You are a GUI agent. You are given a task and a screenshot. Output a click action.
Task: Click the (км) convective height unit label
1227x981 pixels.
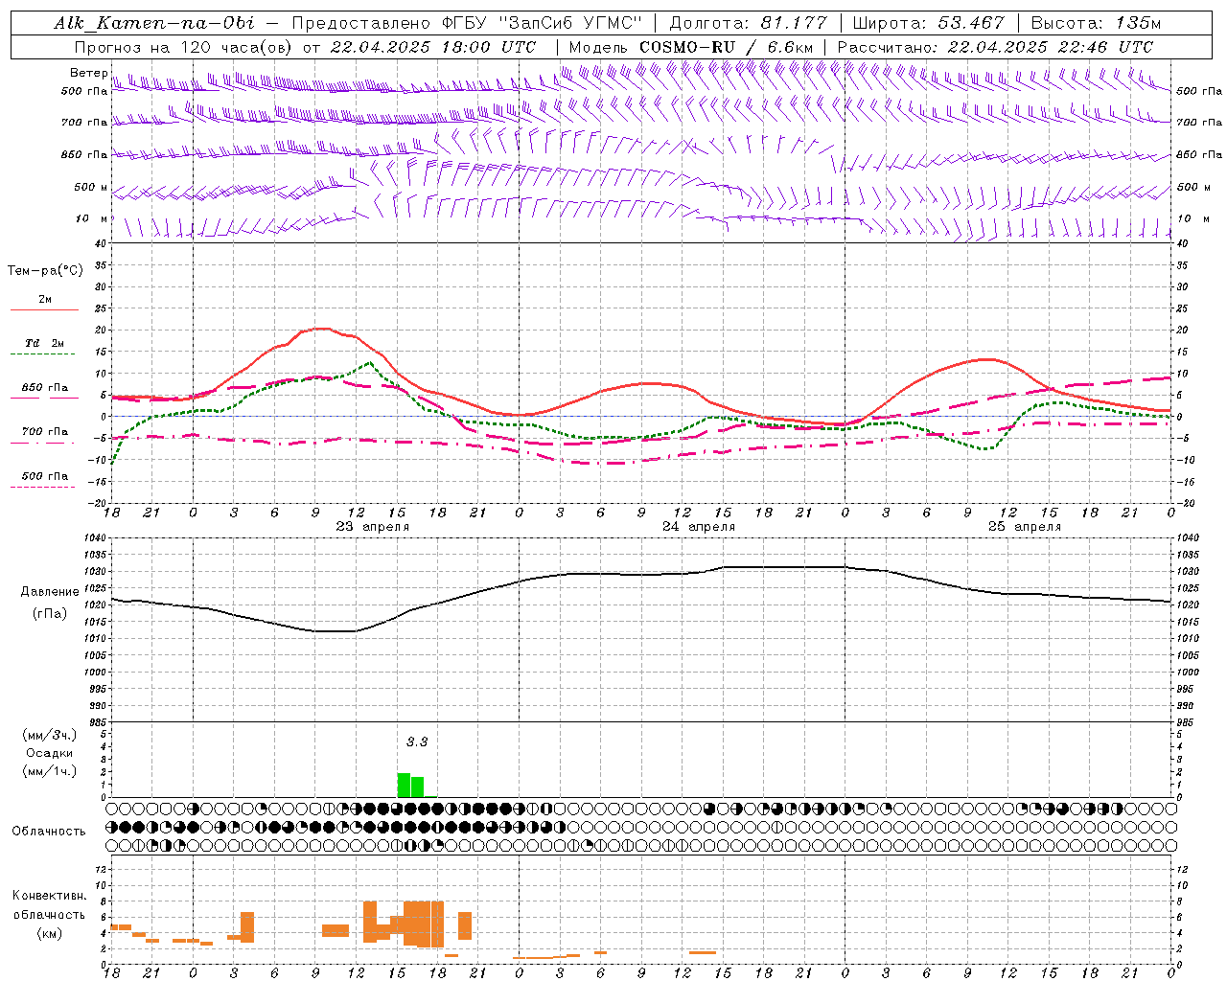(x=50, y=933)
